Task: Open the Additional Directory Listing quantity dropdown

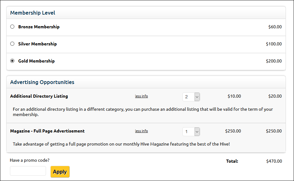Action: (191, 97)
